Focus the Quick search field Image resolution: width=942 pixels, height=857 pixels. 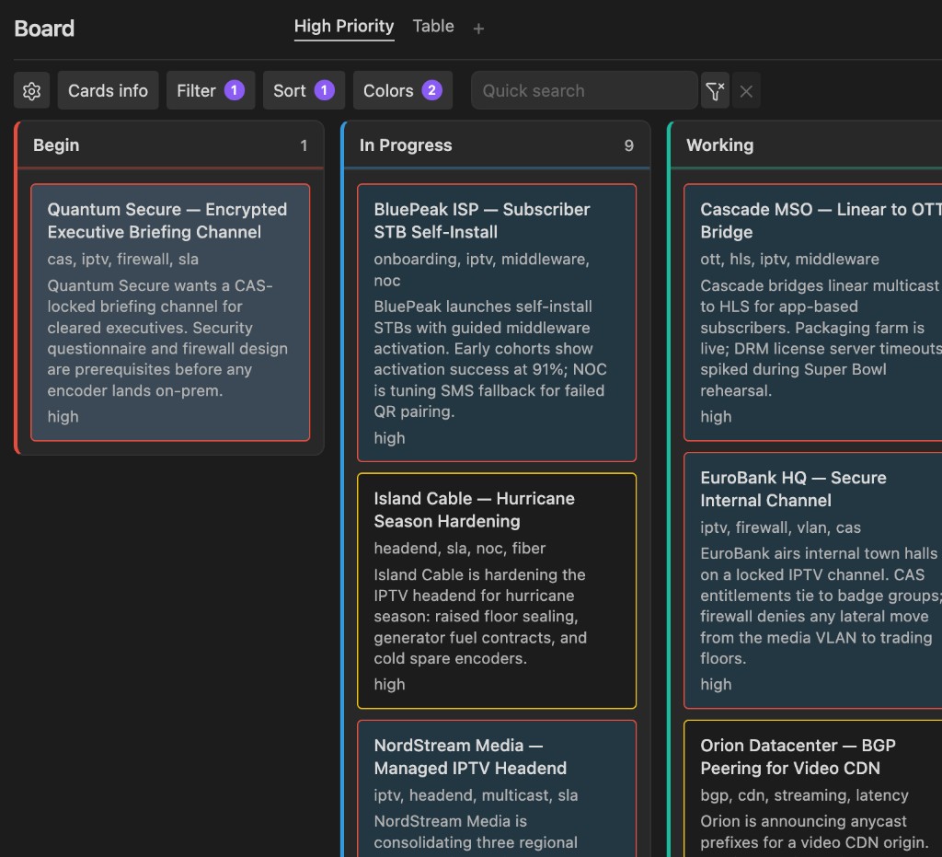(584, 91)
